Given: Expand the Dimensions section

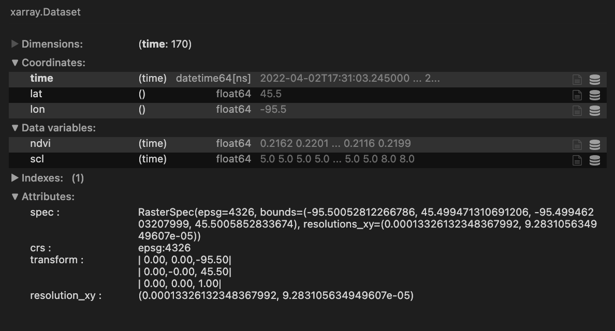Looking at the screenshot, I should [x=47, y=44].
